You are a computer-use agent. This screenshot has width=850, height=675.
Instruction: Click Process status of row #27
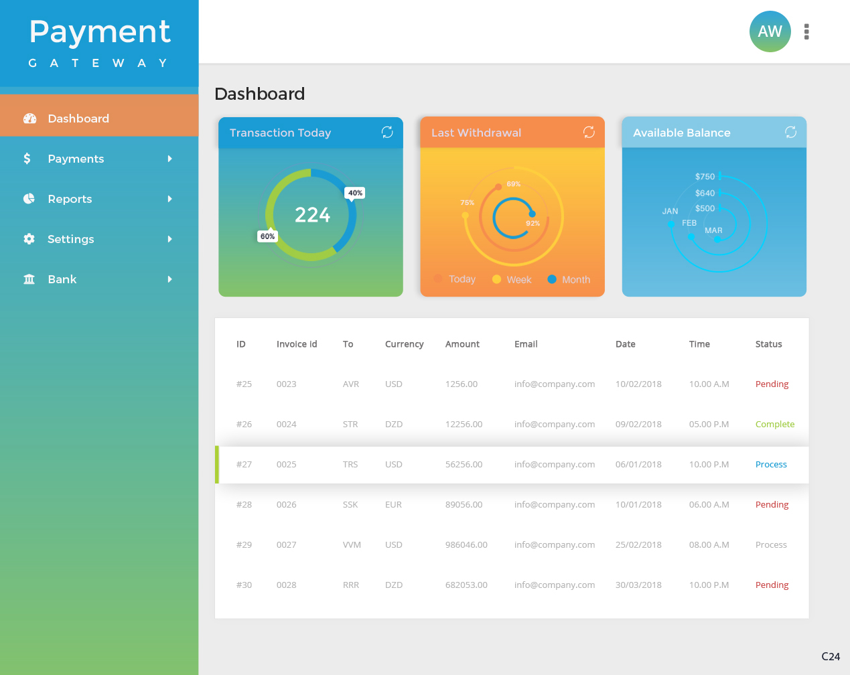coord(771,465)
